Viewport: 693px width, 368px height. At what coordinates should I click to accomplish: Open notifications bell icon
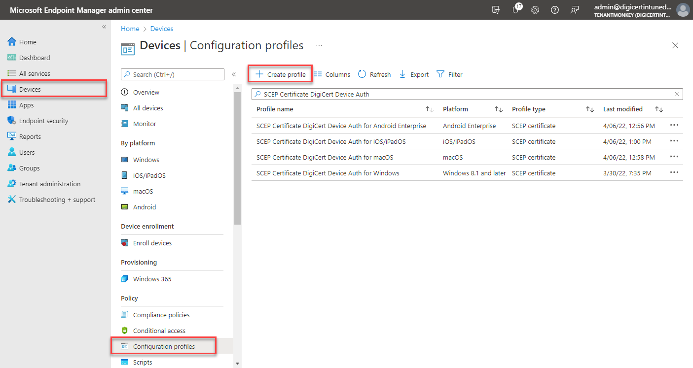516,9
